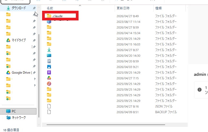This screenshot has height=132, width=208.
Task: Select the purple Videos folder icon
Action: pos(49,72)
